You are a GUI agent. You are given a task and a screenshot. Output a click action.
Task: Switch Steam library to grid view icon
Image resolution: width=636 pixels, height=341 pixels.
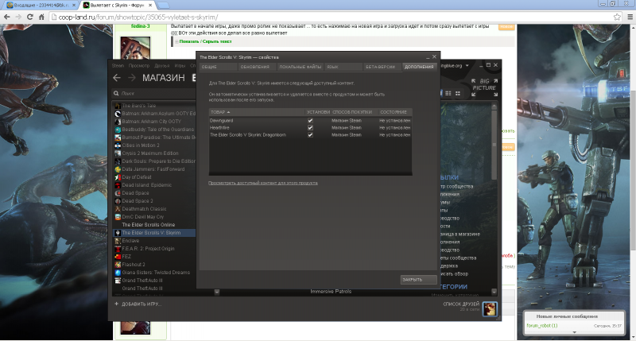point(458,93)
